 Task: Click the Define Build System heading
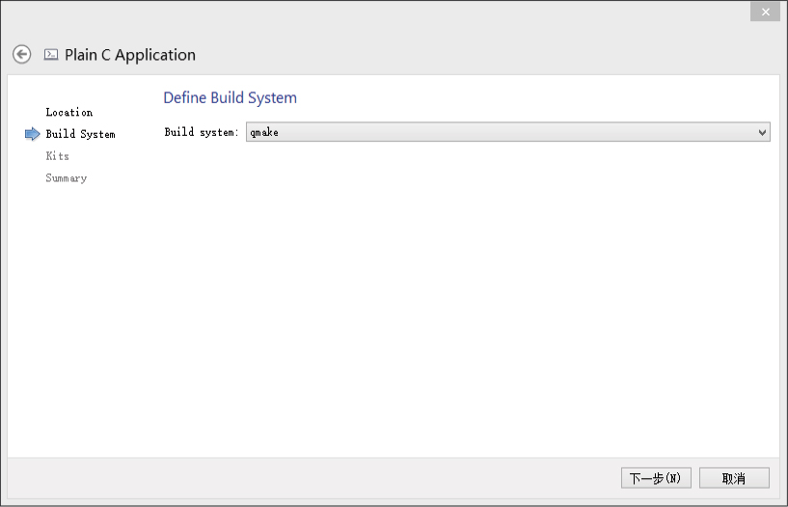230,98
